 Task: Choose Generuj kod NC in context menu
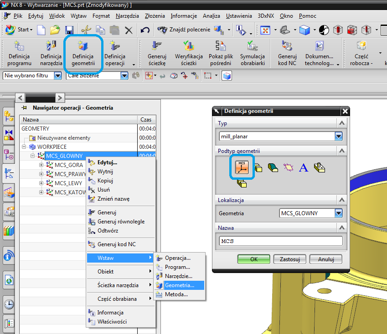[117, 244]
